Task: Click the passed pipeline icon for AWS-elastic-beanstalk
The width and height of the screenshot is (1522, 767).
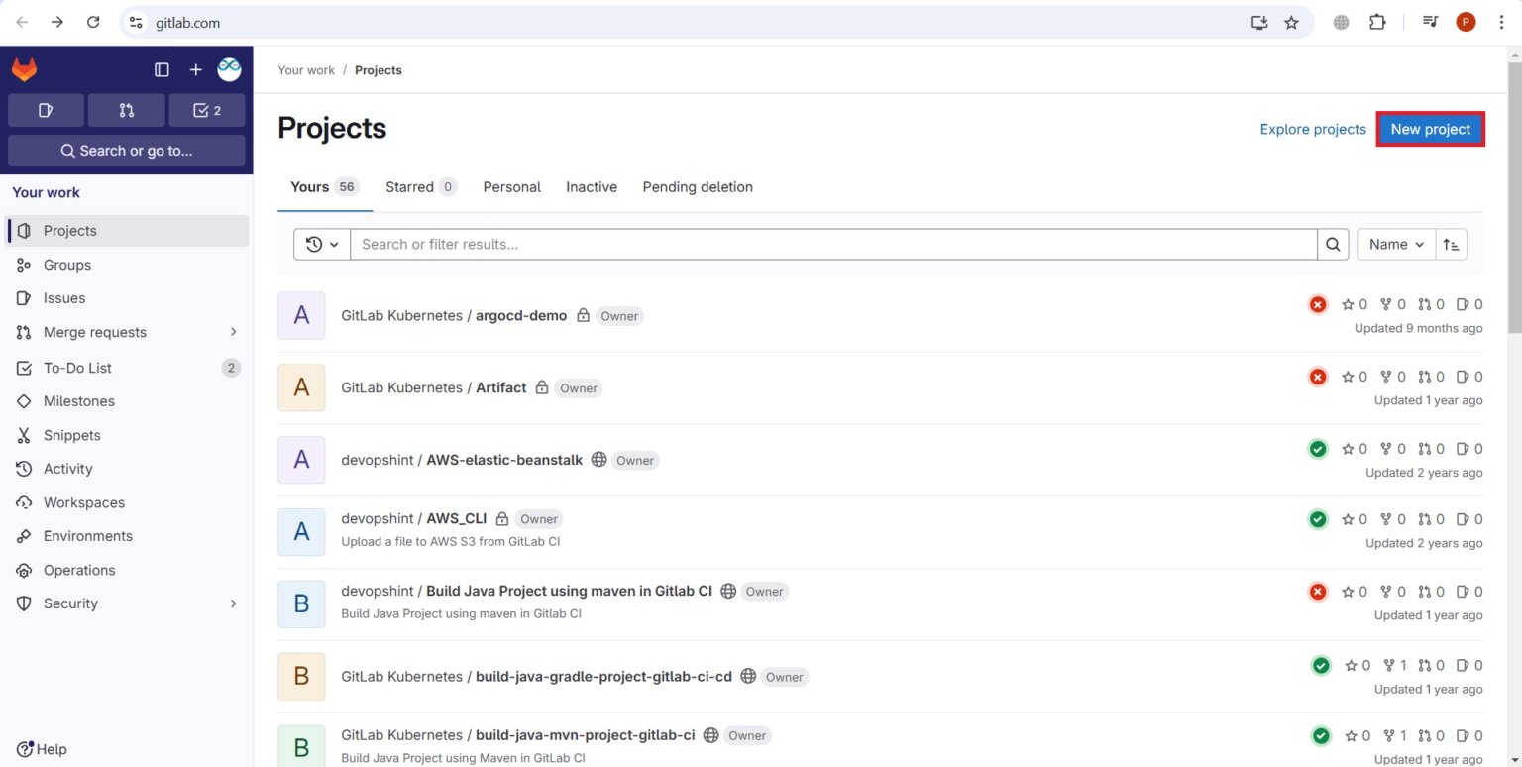Action: click(1317, 448)
